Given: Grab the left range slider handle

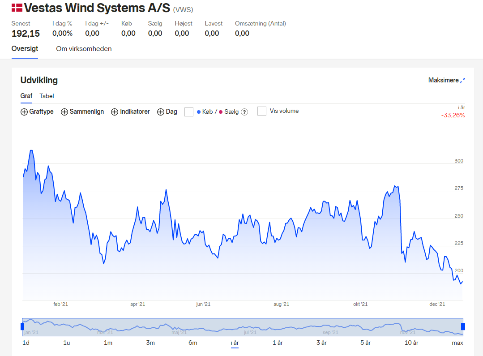Looking at the screenshot, I should coord(22,326).
